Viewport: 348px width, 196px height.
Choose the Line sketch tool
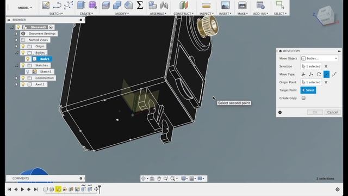(x=57, y=5)
